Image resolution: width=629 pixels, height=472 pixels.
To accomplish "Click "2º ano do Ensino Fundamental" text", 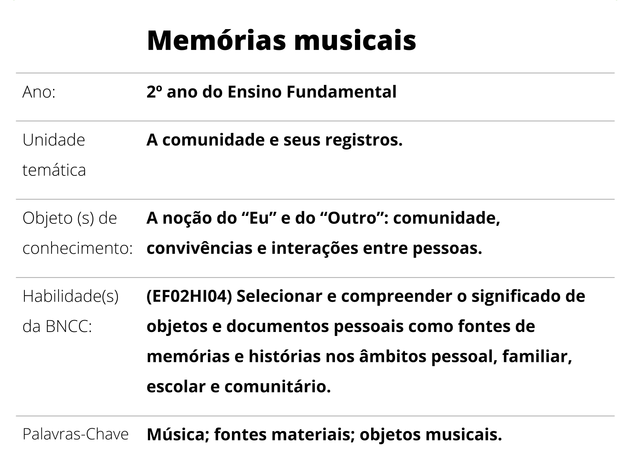I will pyautogui.click(x=271, y=92).
